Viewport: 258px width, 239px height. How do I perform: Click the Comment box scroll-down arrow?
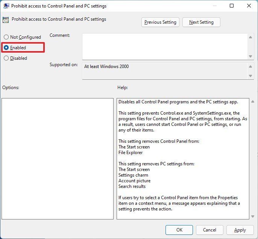[250, 56]
